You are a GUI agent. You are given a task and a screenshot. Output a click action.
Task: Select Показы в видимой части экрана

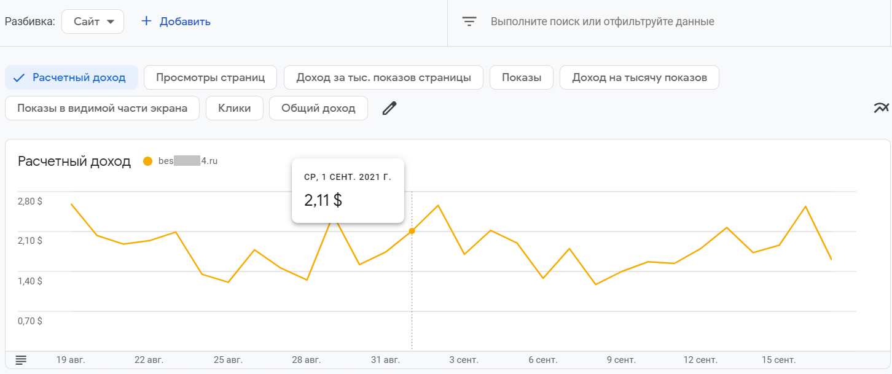point(102,109)
